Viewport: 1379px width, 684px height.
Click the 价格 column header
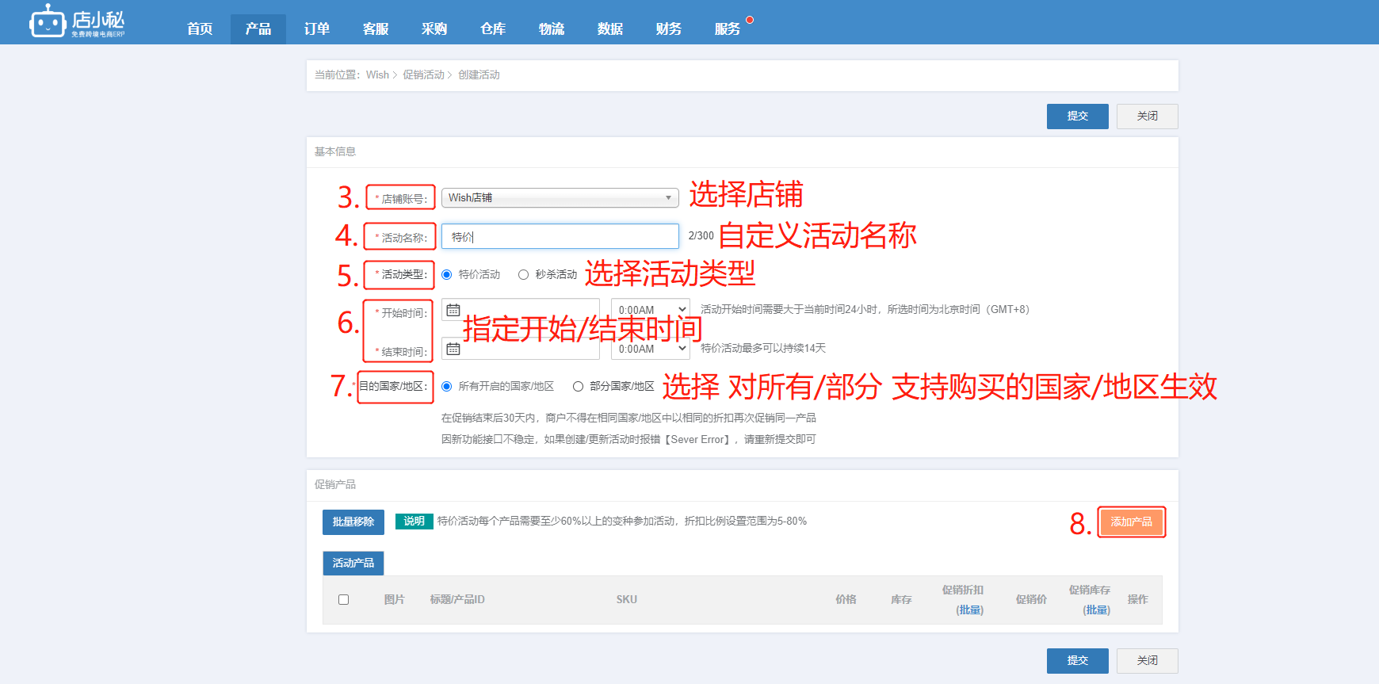click(x=846, y=600)
